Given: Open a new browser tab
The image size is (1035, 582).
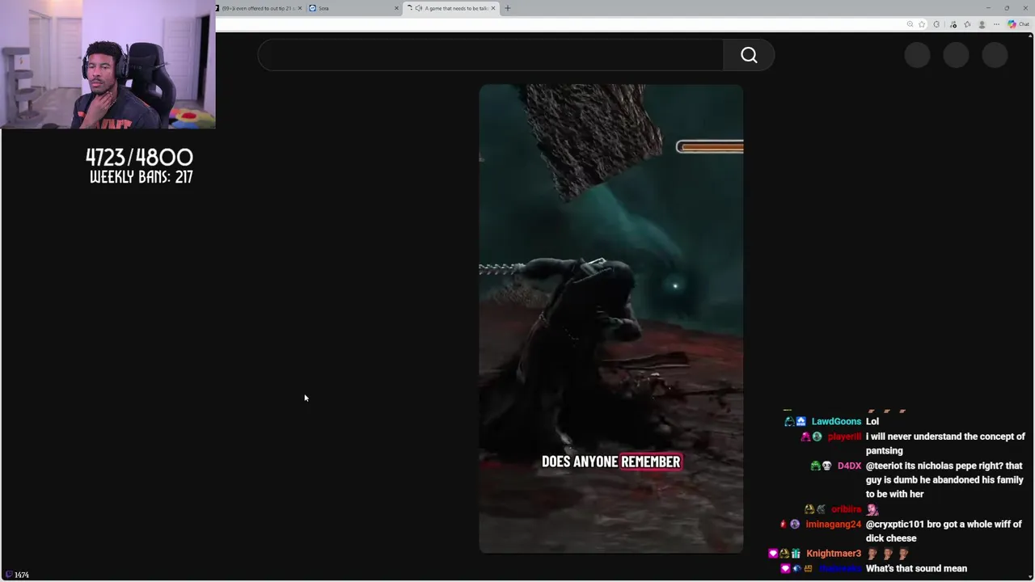Looking at the screenshot, I should coord(508,8).
